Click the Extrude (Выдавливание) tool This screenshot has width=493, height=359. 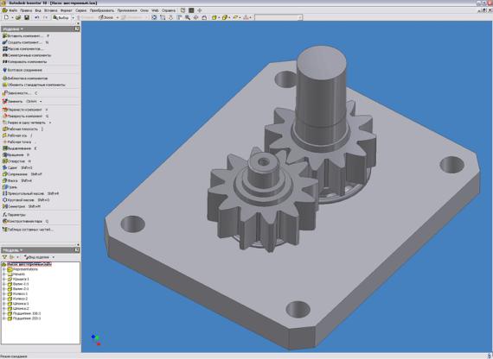[20, 148]
